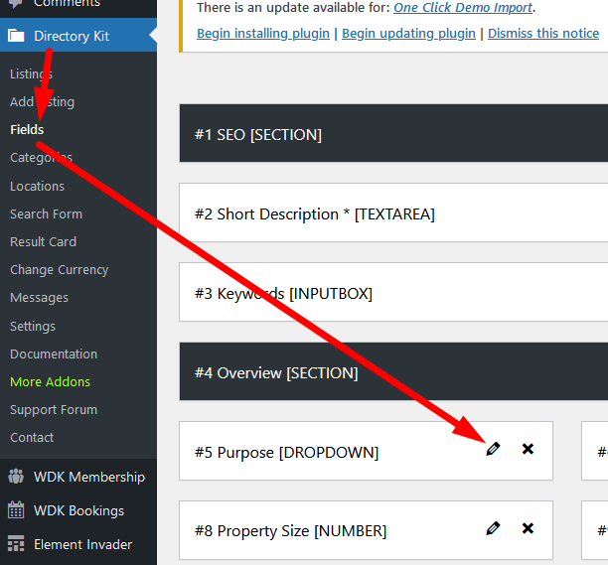Open Element Invader menu
Viewport: 608px width, 565px height.
[82, 544]
